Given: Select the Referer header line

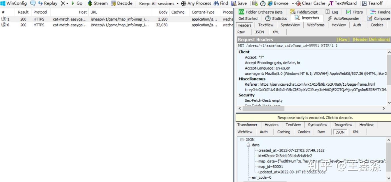Looking at the screenshot, I should point(310,84).
